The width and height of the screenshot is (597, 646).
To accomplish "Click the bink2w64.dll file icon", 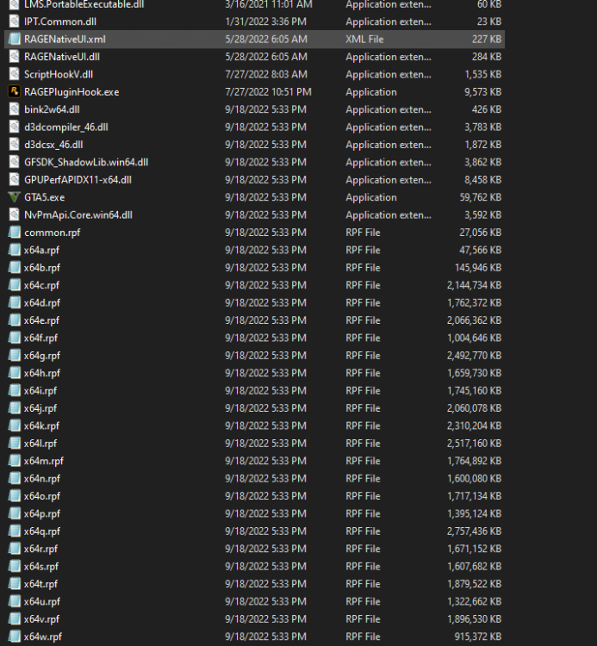I will [x=14, y=109].
